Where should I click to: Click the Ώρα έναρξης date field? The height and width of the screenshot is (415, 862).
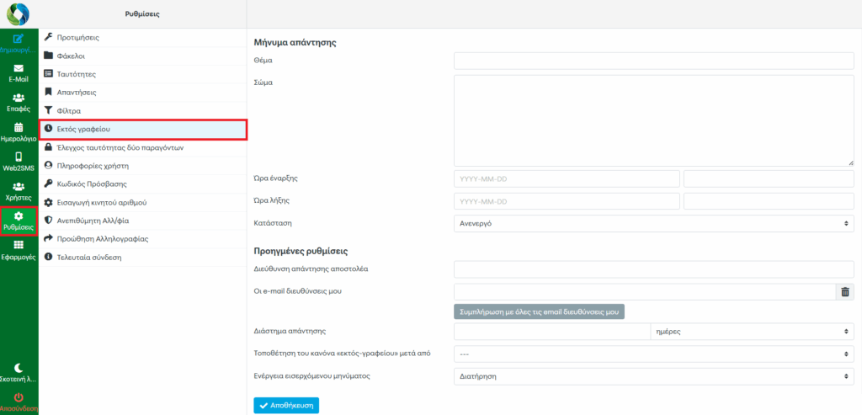click(567, 179)
